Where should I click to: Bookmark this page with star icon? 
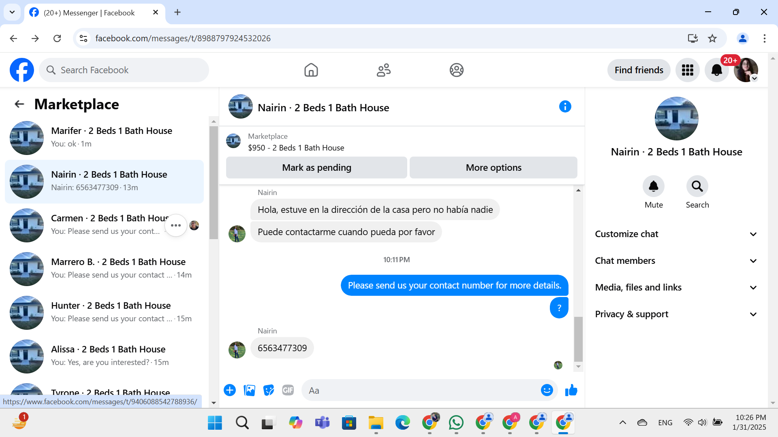(x=712, y=38)
